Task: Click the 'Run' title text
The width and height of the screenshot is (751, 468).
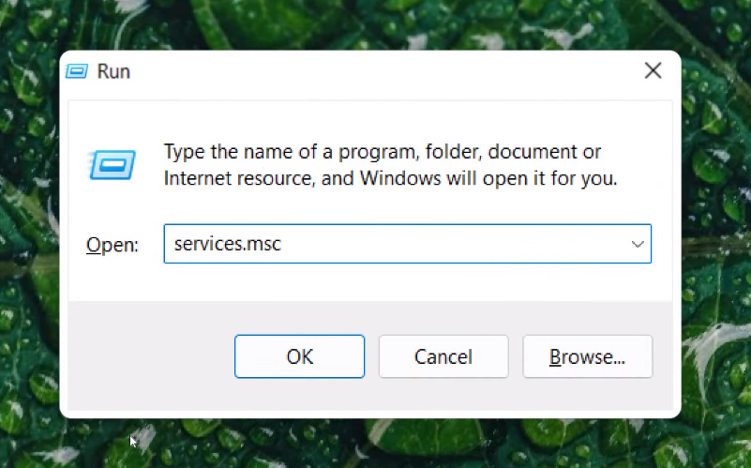Action: (x=113, y=71)
